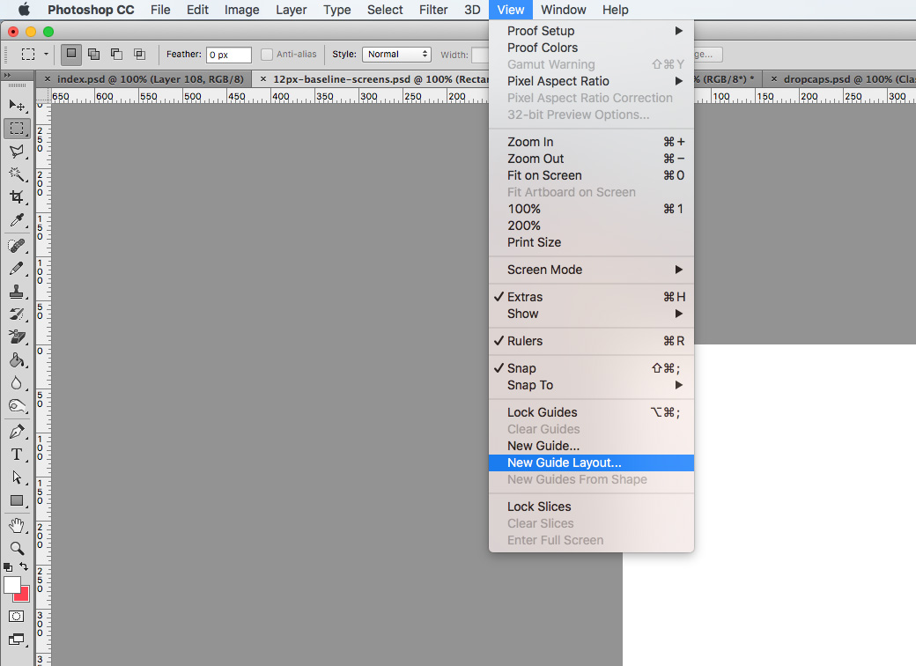The image size is (916, 666).
Task: Select the Polygonal Lasso tool
Action: click(x=17, y=152)
